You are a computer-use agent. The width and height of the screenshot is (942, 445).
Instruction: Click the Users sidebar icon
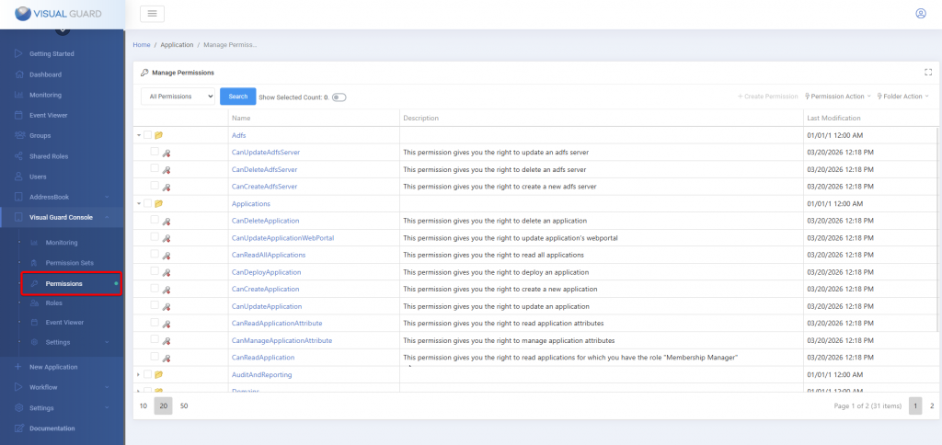[17, 177]
